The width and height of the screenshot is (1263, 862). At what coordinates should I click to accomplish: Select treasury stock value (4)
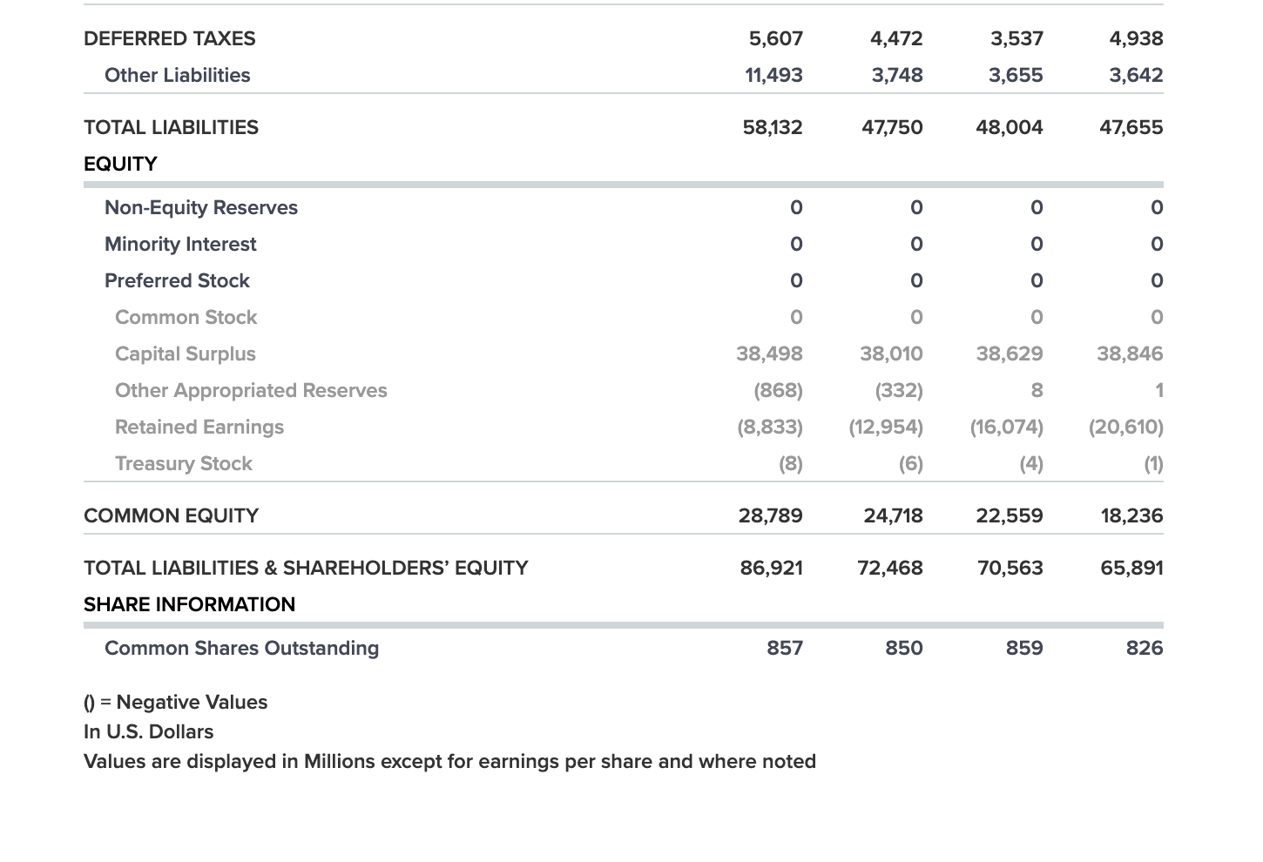pyautogui.click(x=1031, y=463)
